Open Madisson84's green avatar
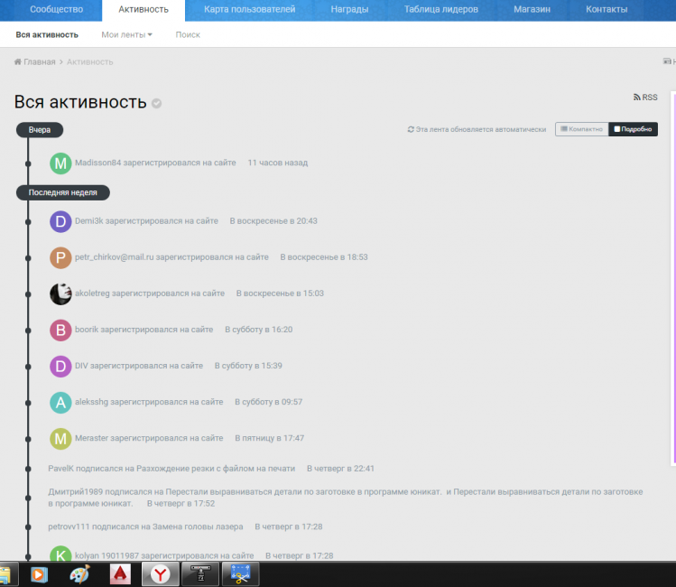This screenshot has width=676, height=587. (x=60, y=163)
